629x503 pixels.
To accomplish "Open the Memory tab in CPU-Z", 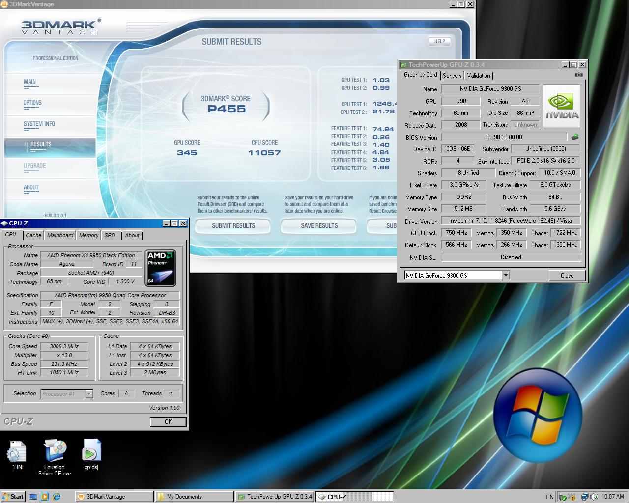I will 89,235.
